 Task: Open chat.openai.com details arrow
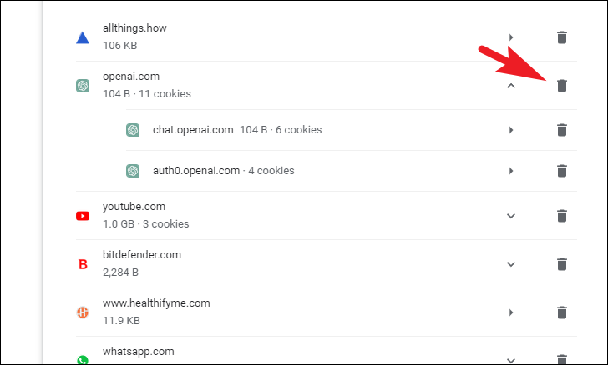511,130
